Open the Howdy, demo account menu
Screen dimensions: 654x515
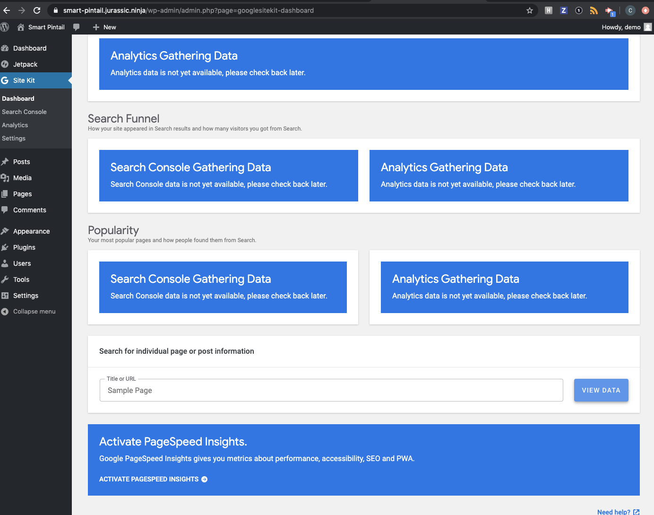[627, 27]
